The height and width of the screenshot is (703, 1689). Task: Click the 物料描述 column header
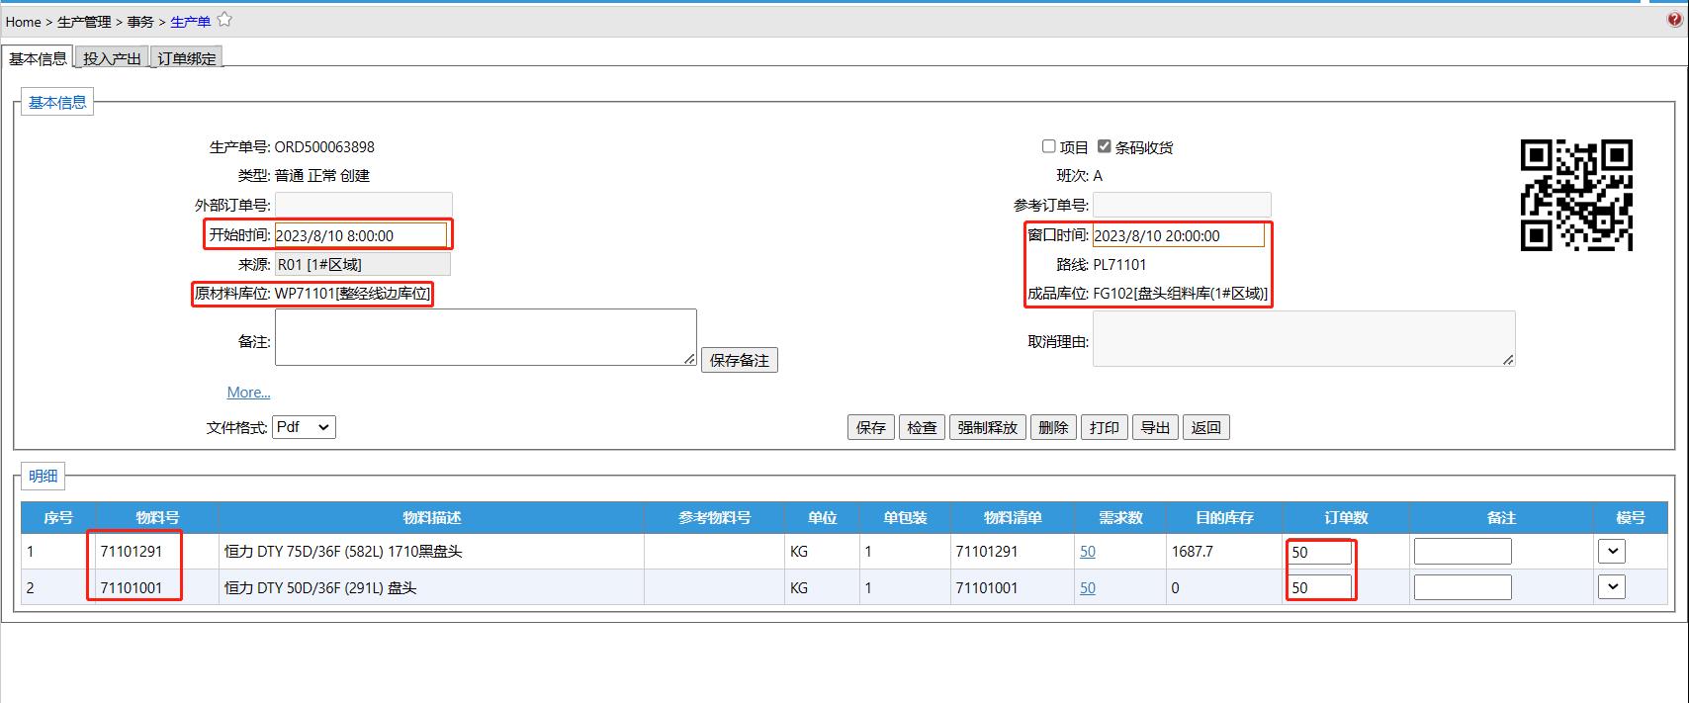[431, 517]
